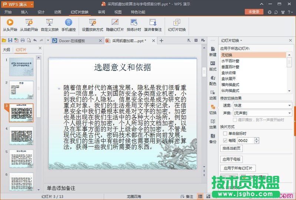Click the 应用于所有幻灯片 button

(238, 168)
